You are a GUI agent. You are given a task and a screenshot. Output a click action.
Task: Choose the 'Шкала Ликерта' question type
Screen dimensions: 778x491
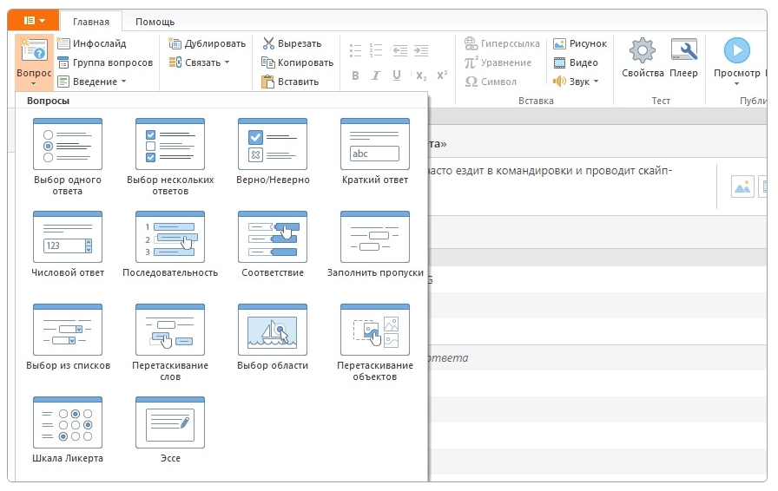point(67,423)
